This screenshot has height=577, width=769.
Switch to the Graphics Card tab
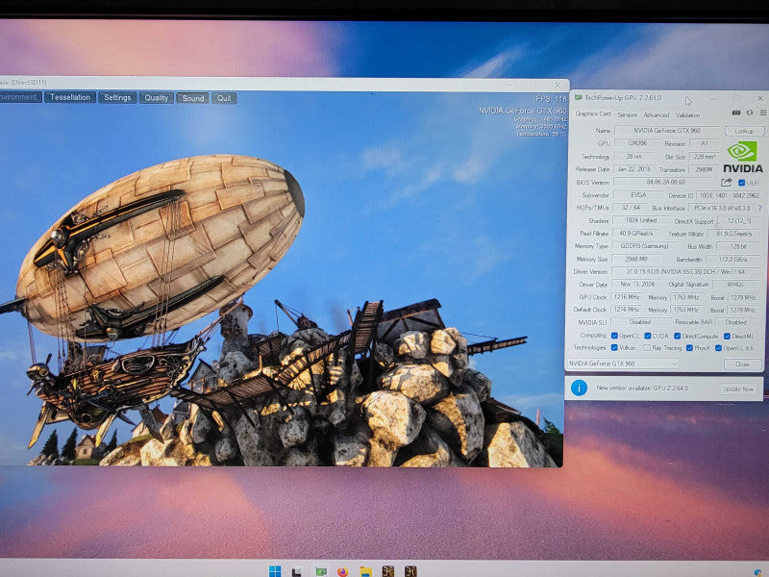click(593, 113)
